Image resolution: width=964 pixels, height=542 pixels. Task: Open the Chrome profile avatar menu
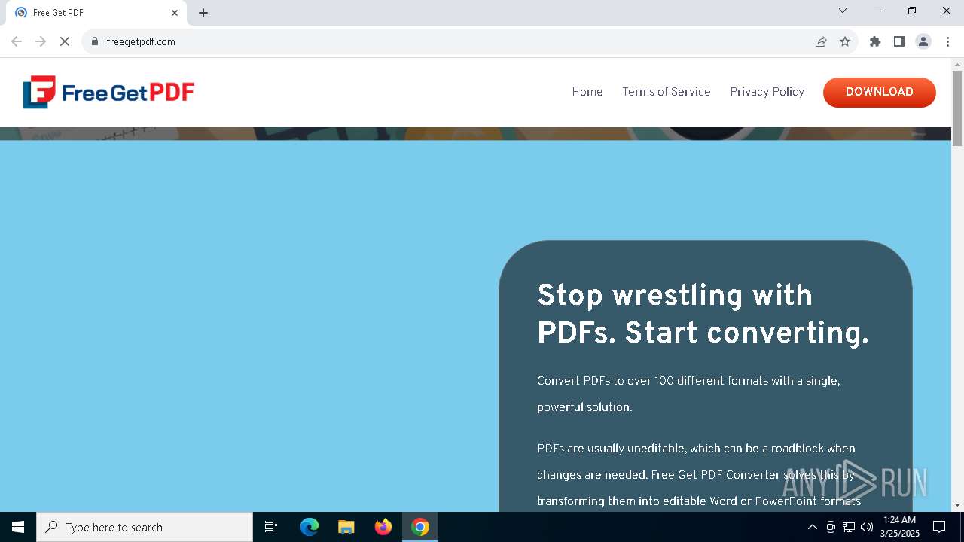923,41
